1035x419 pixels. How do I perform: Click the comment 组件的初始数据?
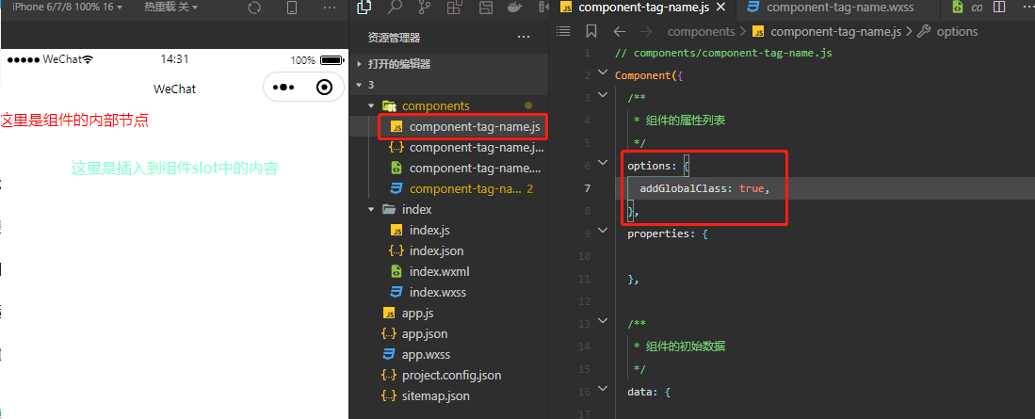[686, 346]
